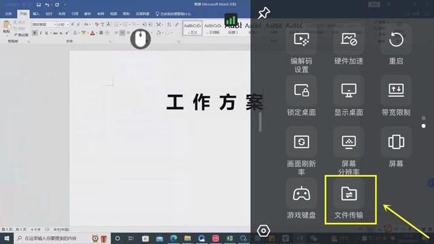Open the Clipboard group dialog launcher
The image size is (434, 244).
(x=28, y=41)
